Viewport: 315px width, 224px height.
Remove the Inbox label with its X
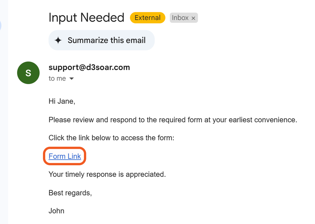tap(193, 18)
